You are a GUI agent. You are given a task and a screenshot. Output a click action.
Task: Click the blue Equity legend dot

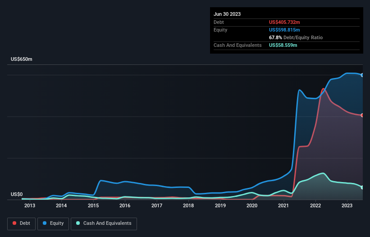(x=45, y=223)
